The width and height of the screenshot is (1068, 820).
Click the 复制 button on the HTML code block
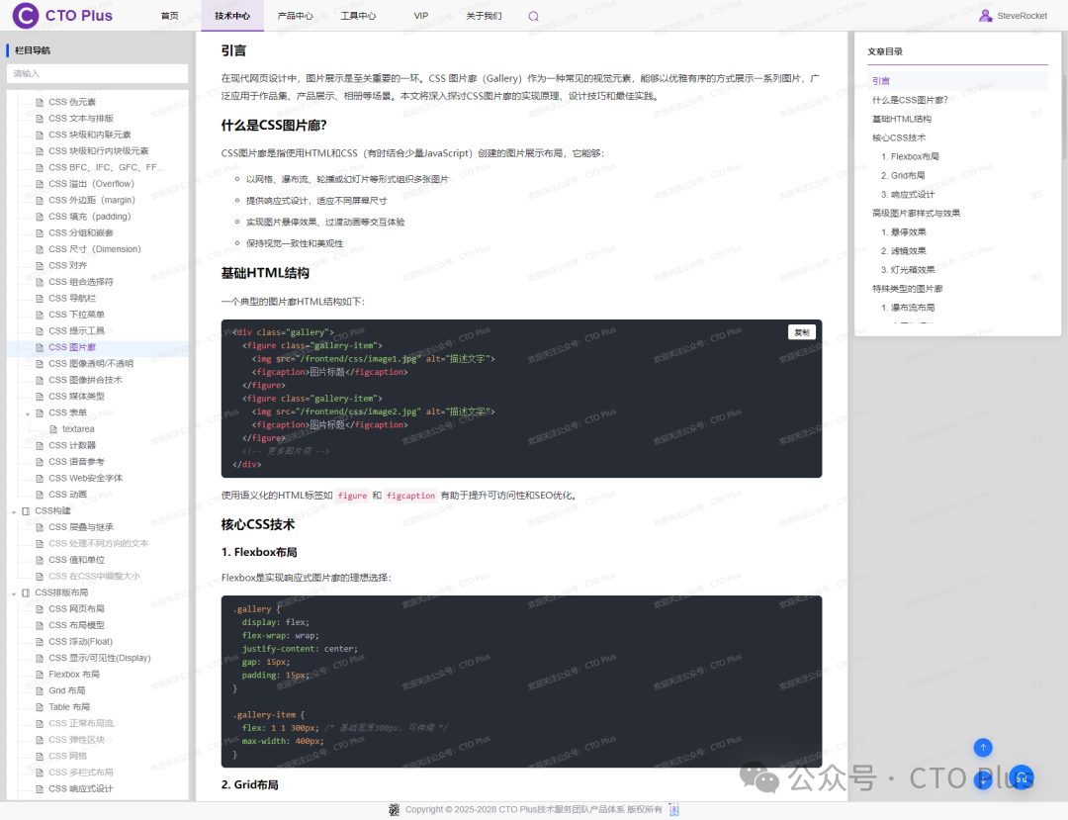pyautogui.click(x=802, y=332)
